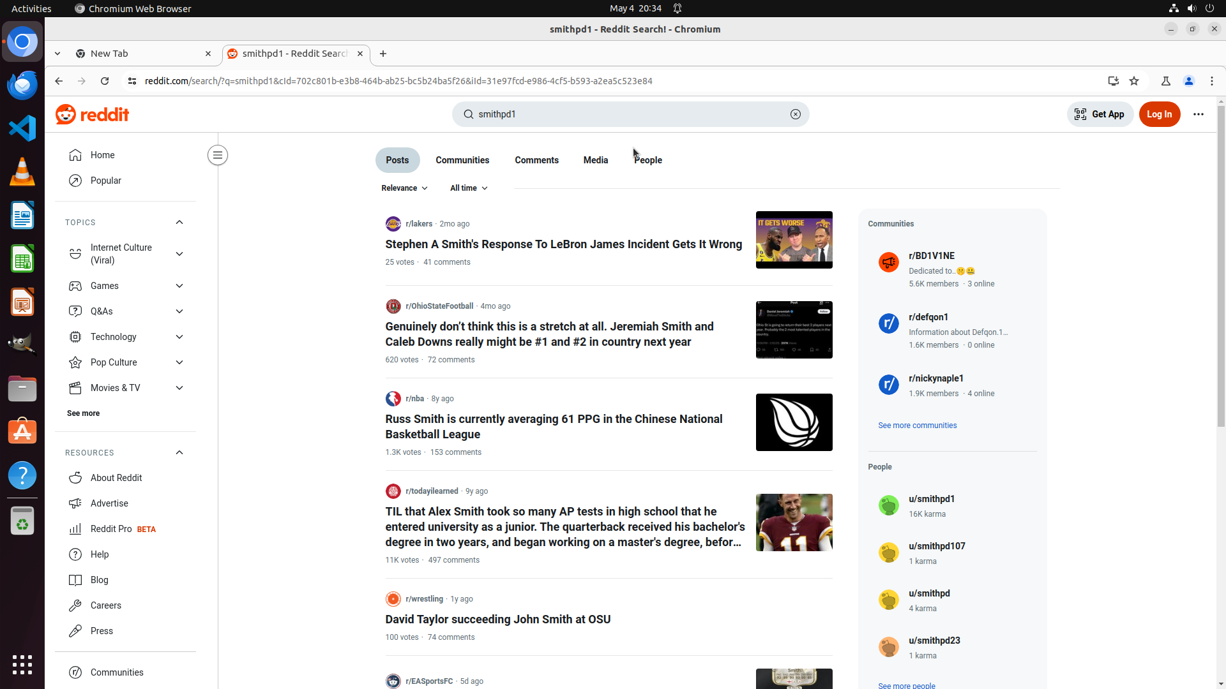Open the tab search dropdown arrow
The height and width of the screenshot is (689, 1226).
click(x=57, y=54)
